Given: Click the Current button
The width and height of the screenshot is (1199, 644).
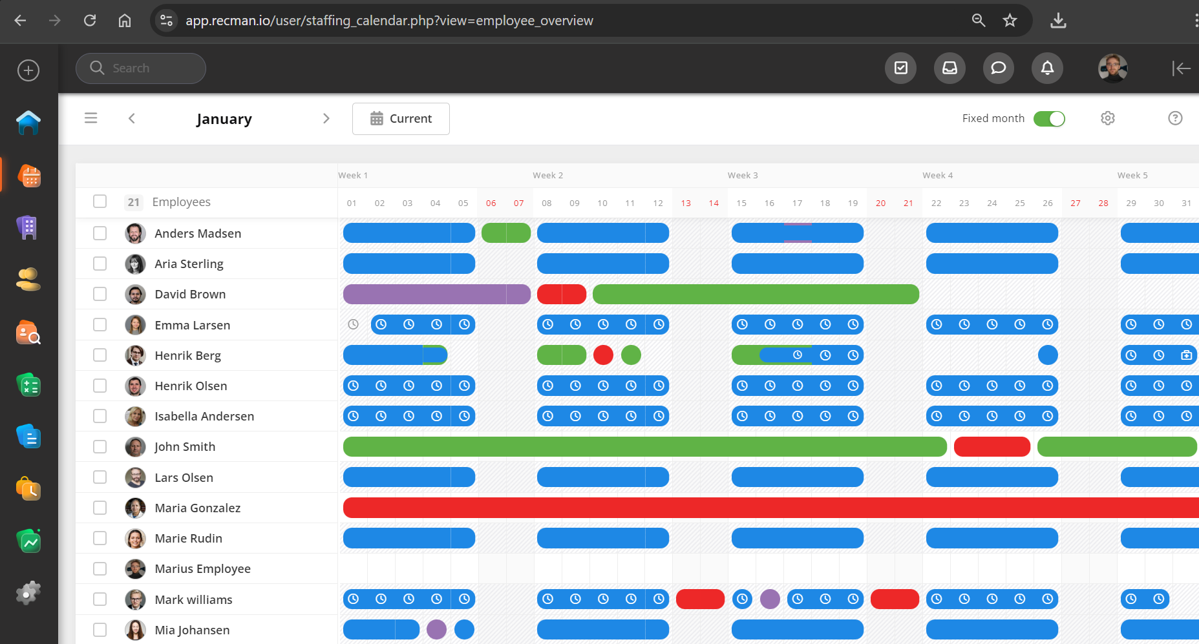Looking at the screenshot, I should 401,119.
